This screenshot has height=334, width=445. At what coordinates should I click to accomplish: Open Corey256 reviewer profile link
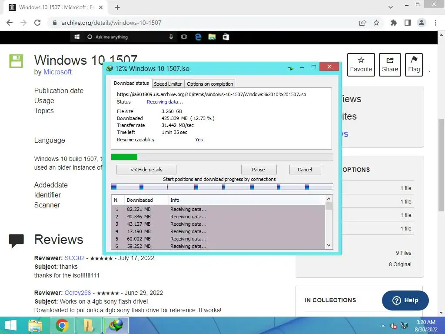pyautogui.click(x=77, y=293)
